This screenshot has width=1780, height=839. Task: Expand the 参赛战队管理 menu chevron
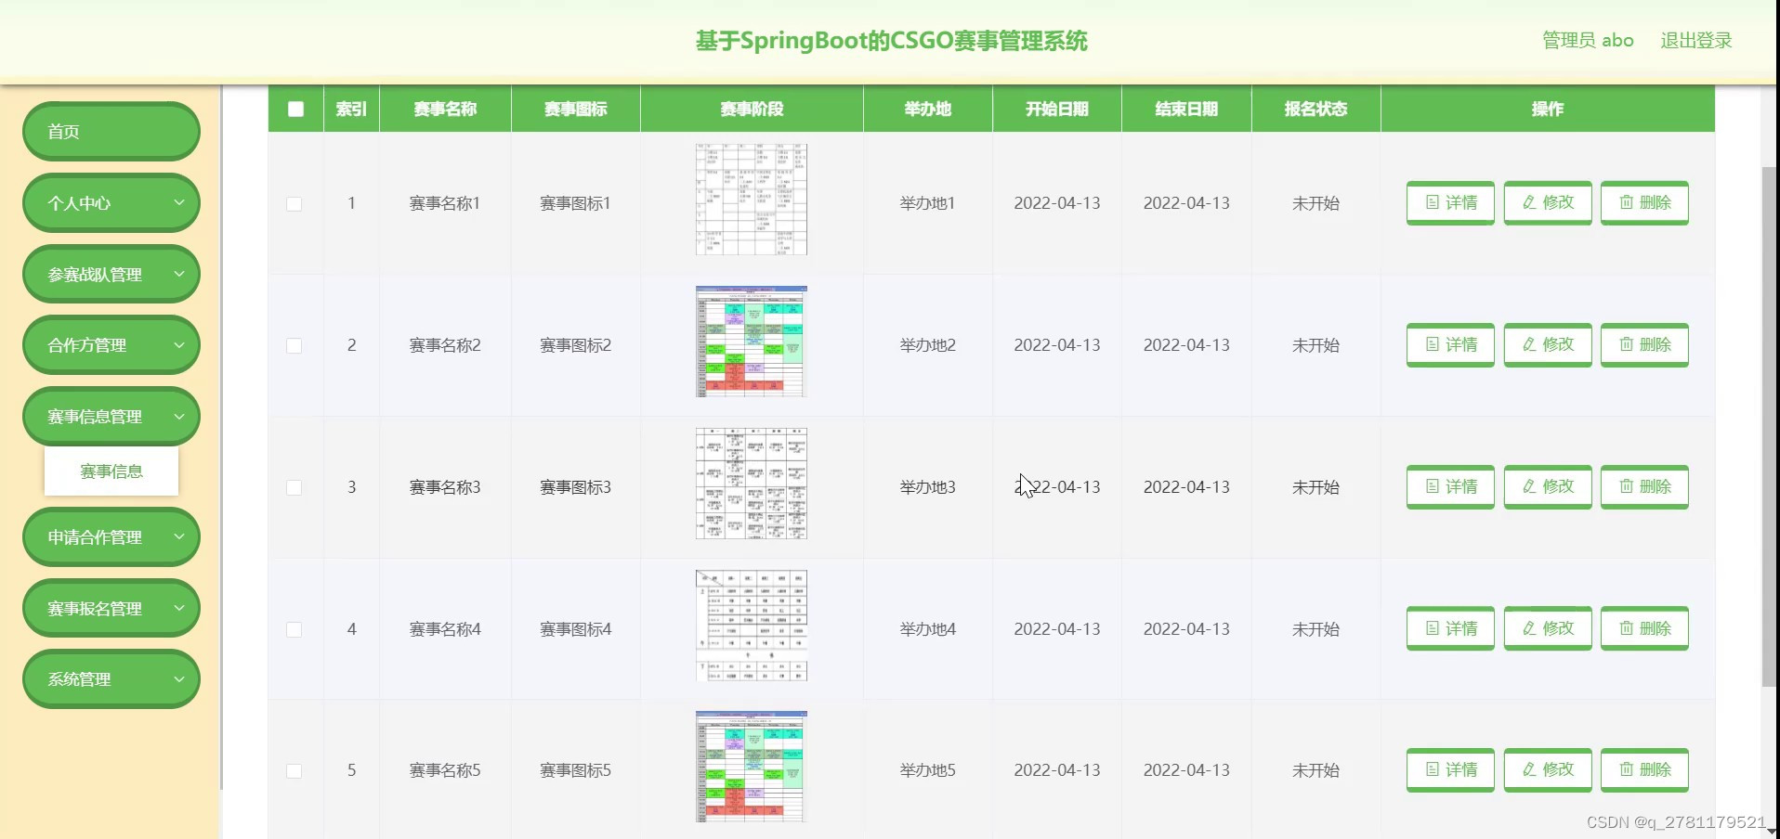(x=179, y=274)
